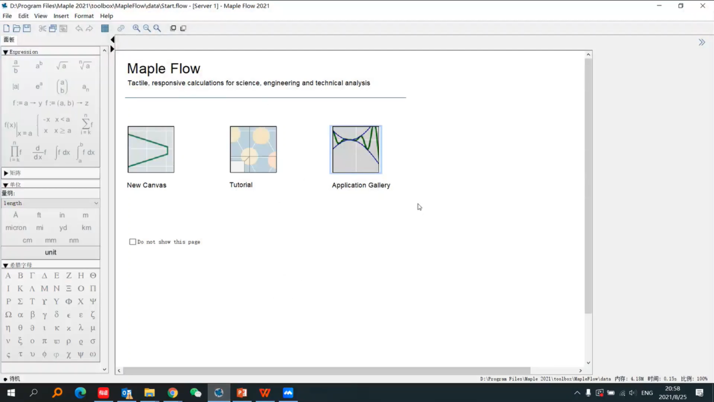
Task: Insert the indefinite integral template
Action: (62, 152)
